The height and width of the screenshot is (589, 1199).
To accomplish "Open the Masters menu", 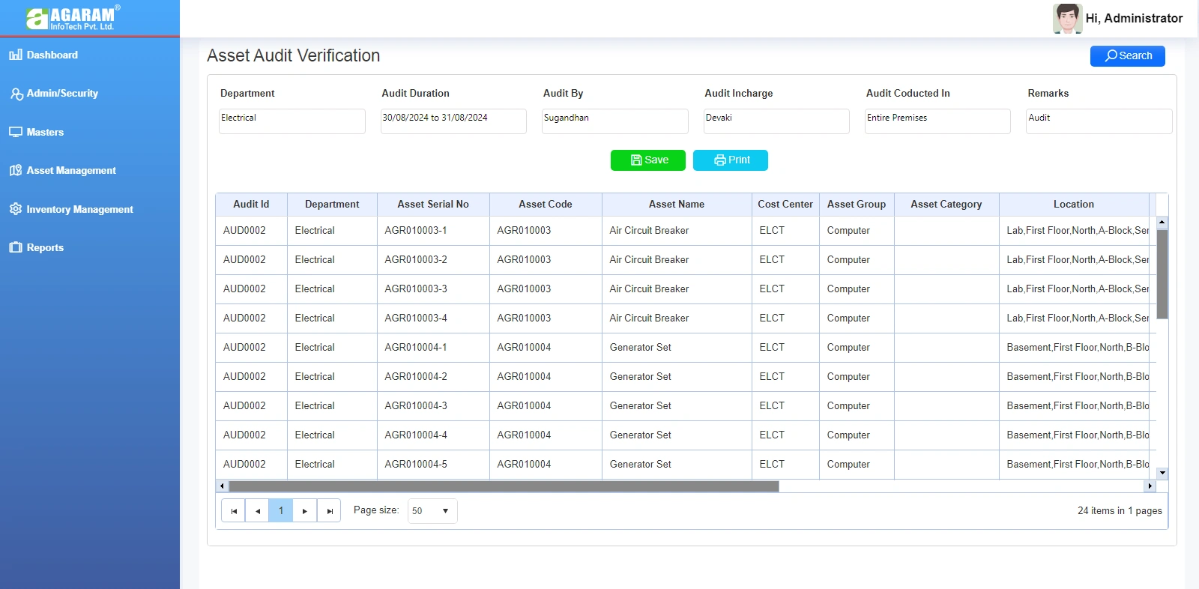I will point(45,132).
